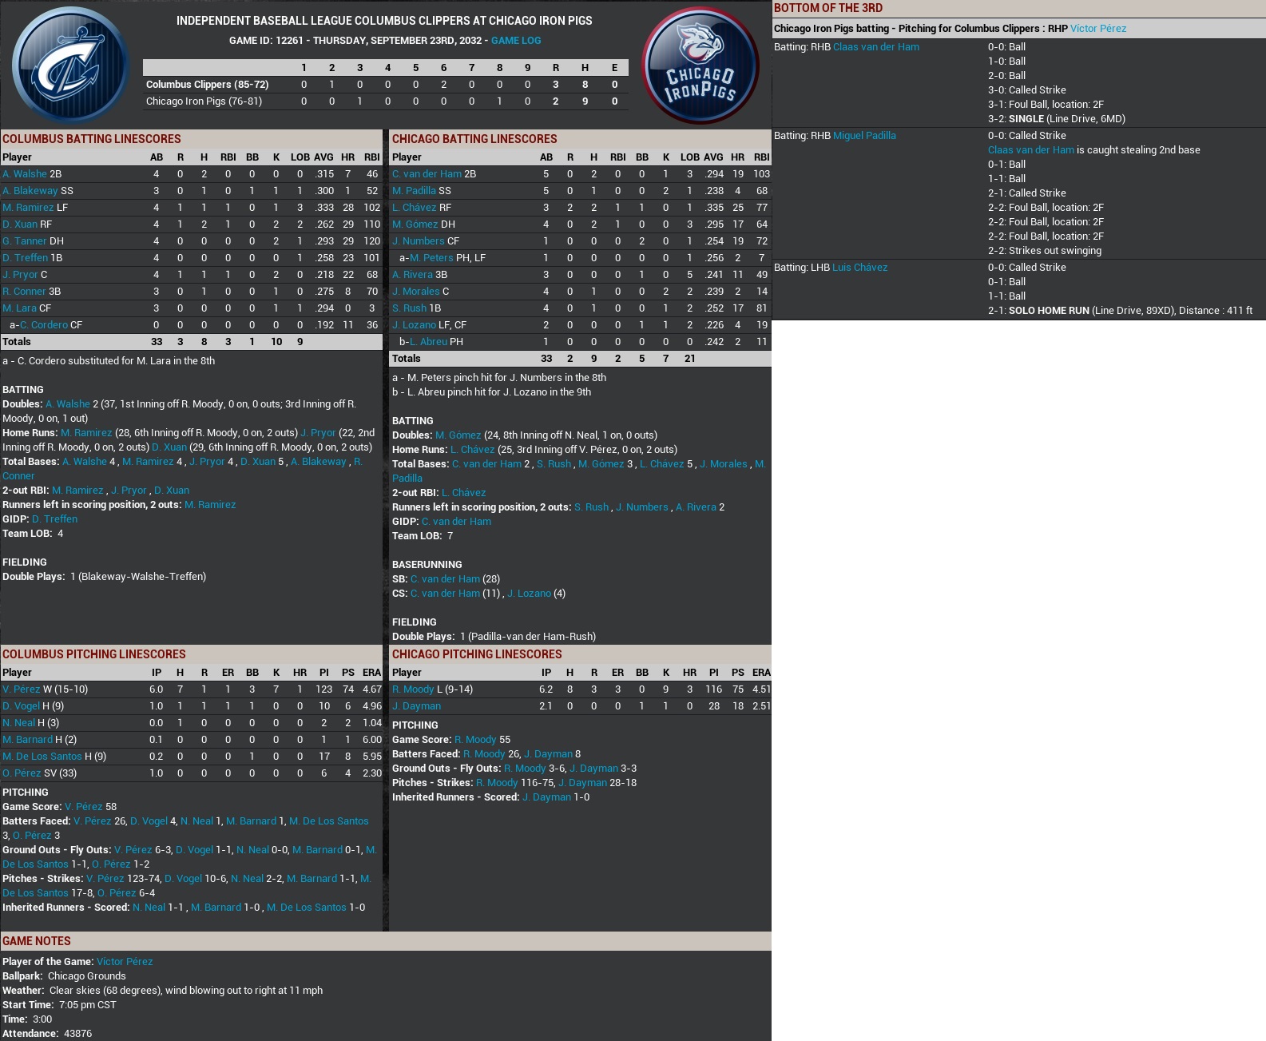Open J. Dayman in Chicago pitching table
1266x1041 pixels.
pyautogui.click(x=416, y=706)
